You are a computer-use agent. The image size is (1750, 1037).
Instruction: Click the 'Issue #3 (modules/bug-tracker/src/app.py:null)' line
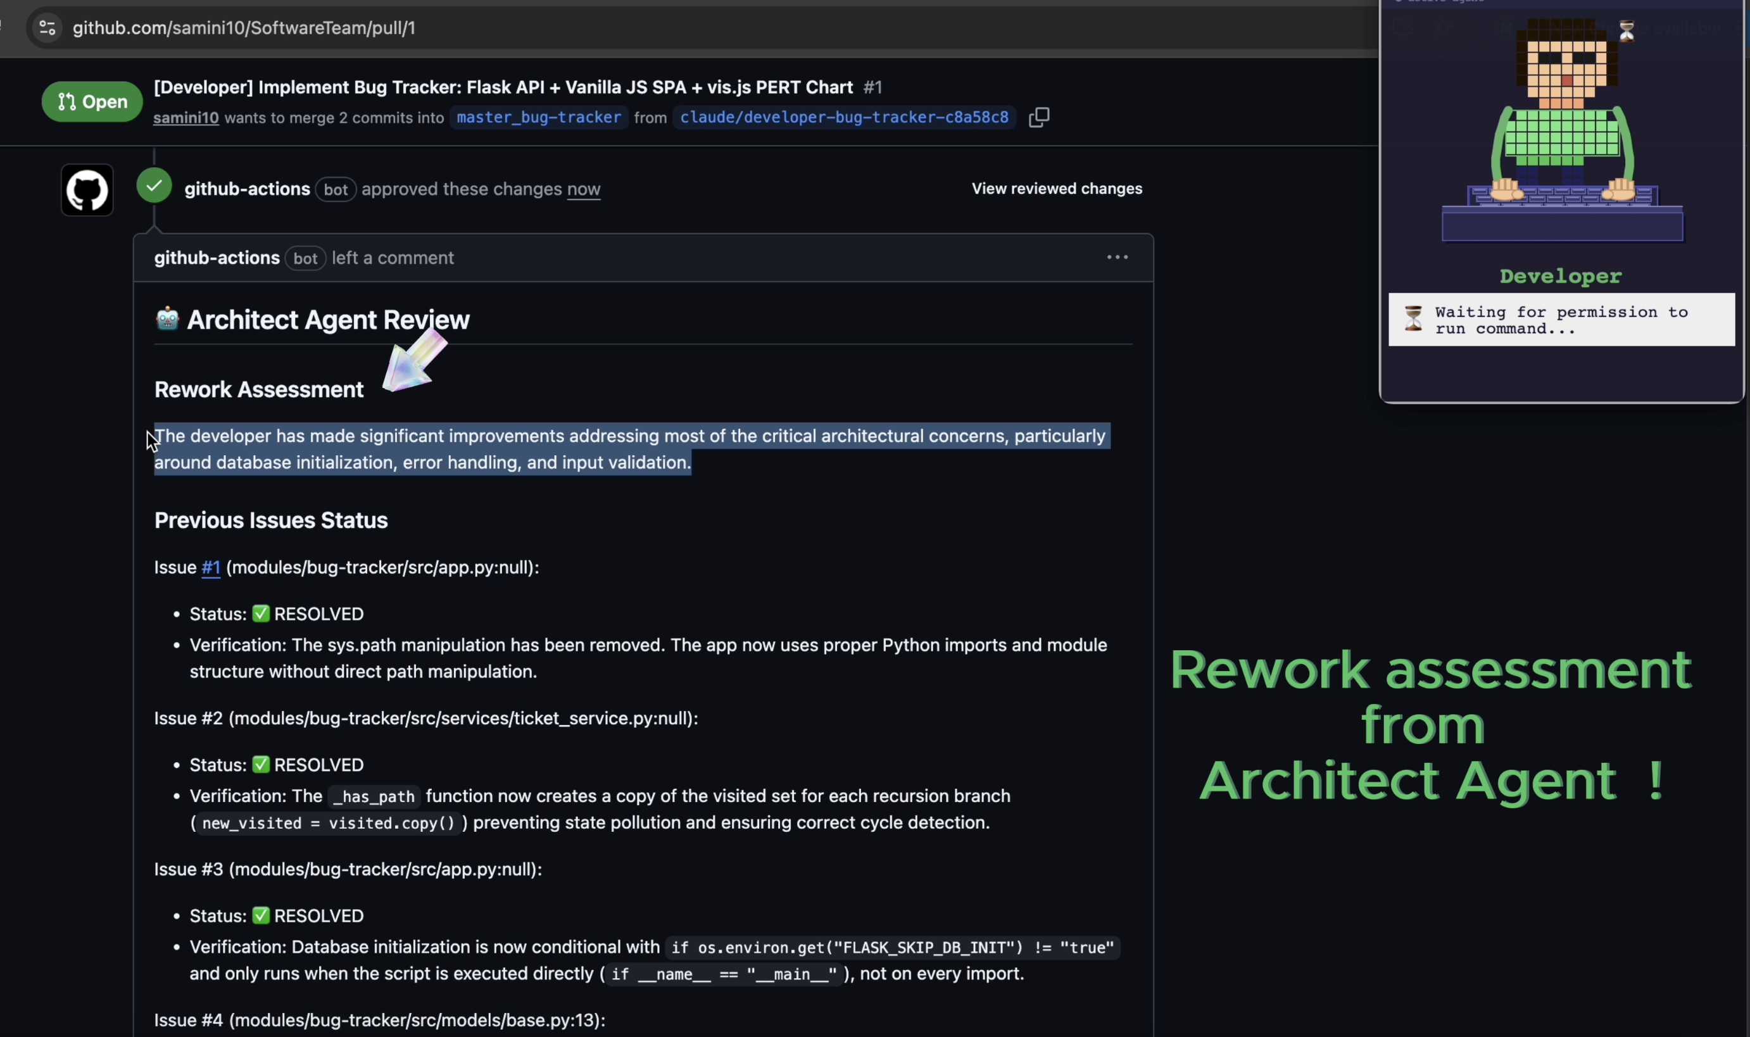tap(348, 869)
